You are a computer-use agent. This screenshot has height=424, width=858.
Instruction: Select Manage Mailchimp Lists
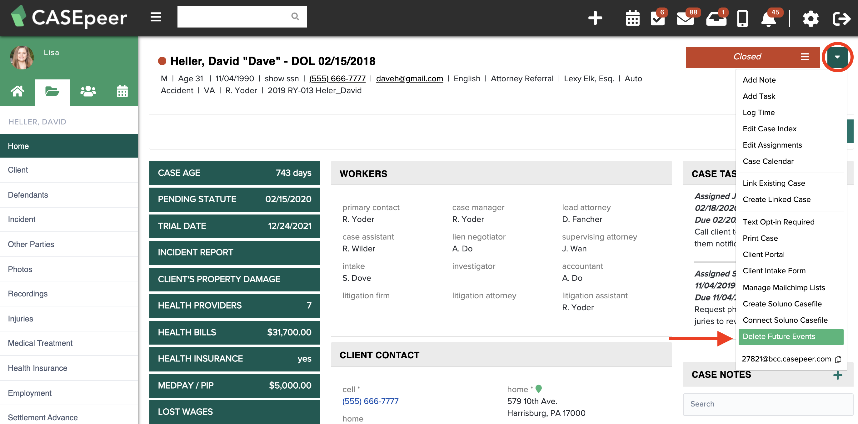click(x=784, y=288)
